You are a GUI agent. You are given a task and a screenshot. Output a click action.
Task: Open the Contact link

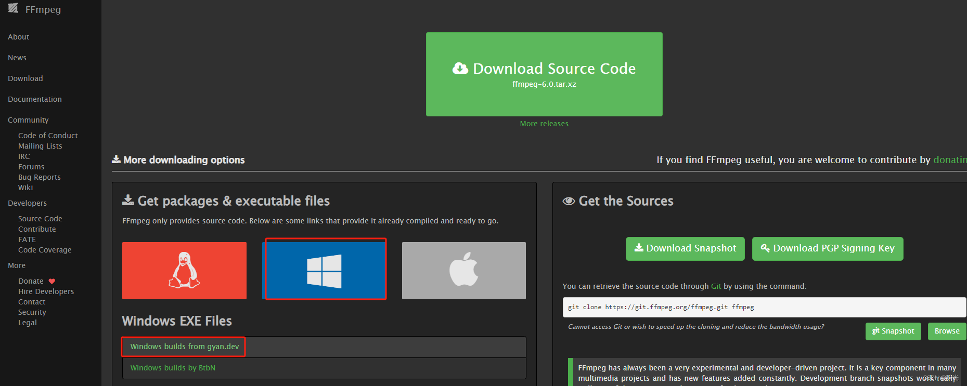click(32, 302)
